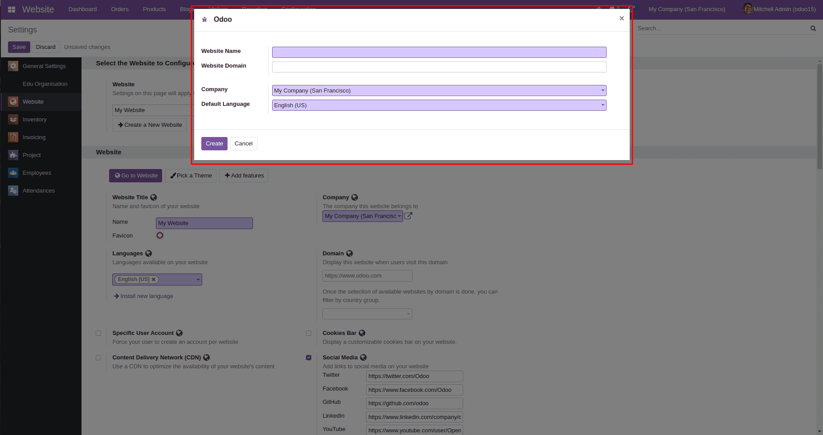The height and width of the screenshot is (435, 823).
Task: Open Company dropdown in dialog
Action: [x=439, y=91]
